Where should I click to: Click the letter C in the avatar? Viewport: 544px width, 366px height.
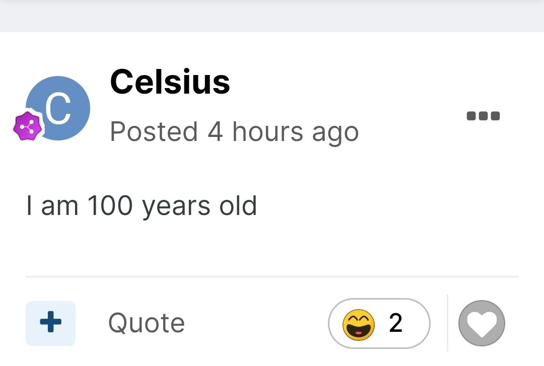(x=58, y=109)
